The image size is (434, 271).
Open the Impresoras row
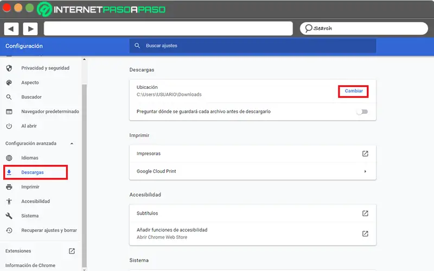pyautogui.click(x=252, y=153)
